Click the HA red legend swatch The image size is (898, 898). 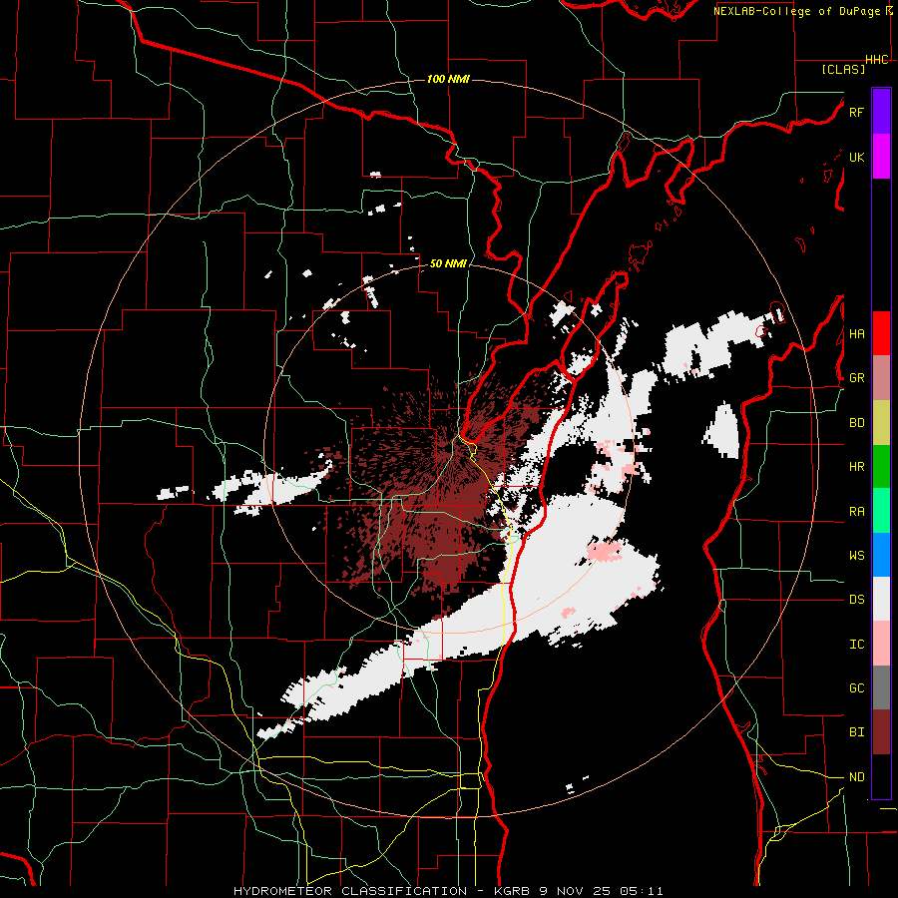coord(881,333)
